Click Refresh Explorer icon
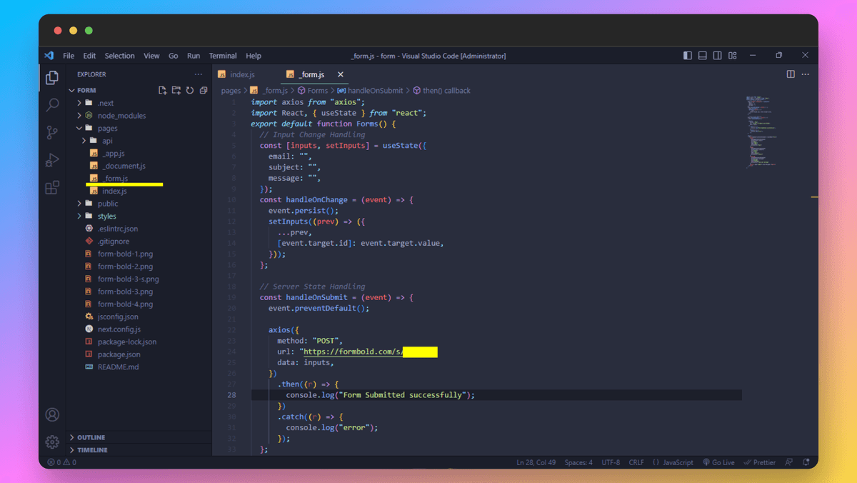Image resolution: width=857 pixels, height=483 pixels. [190, 91]
